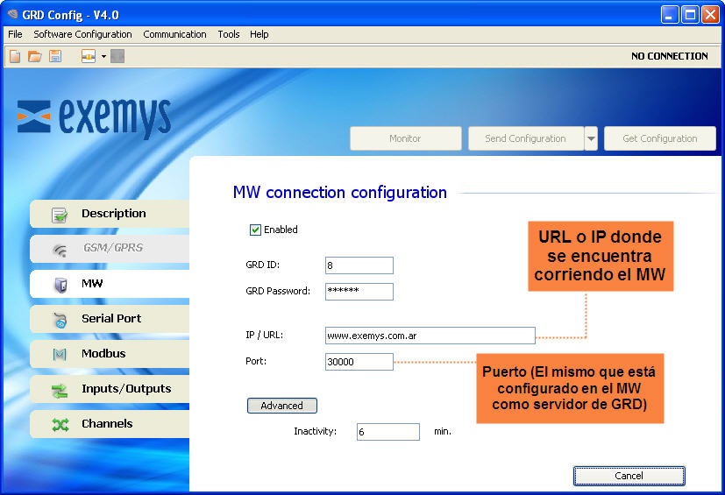This screenshot has height=495, width=725.
Task: Open the Software Configuration menu
Action: (82, 34)
